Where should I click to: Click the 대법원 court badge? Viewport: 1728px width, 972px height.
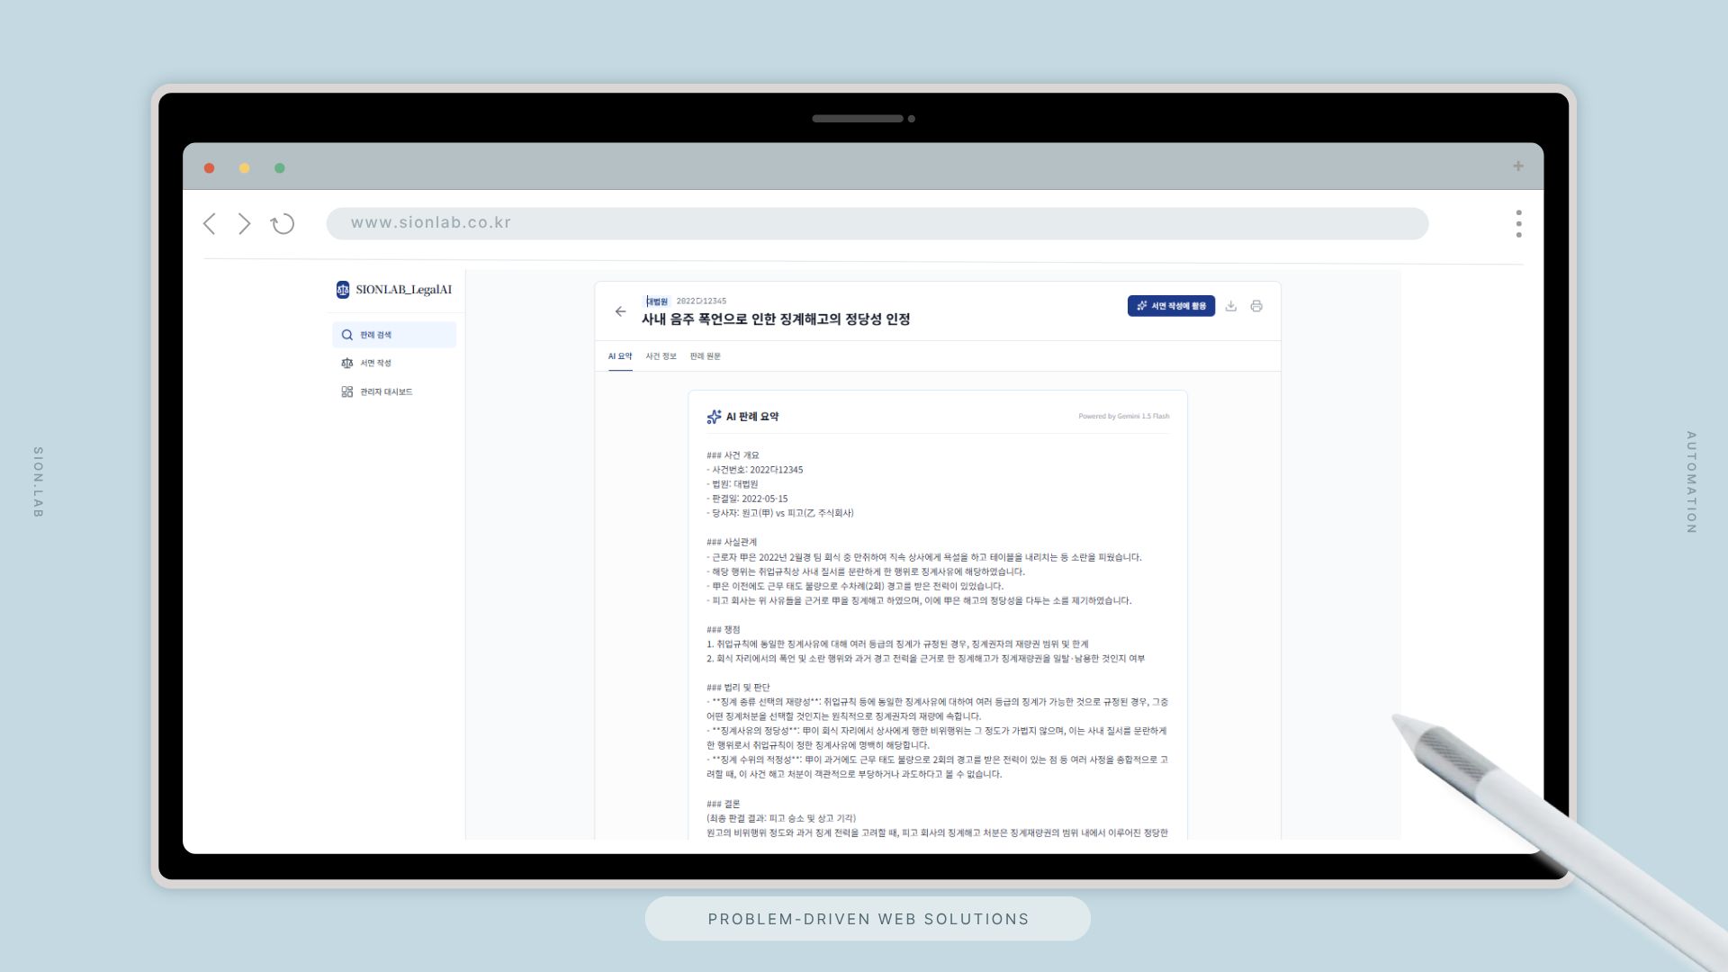pyautogui.click(x=657, y=301)
